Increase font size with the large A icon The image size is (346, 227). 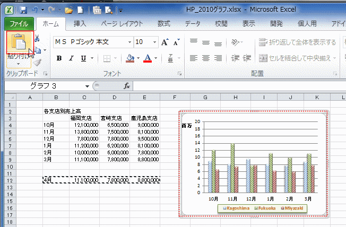163,42
